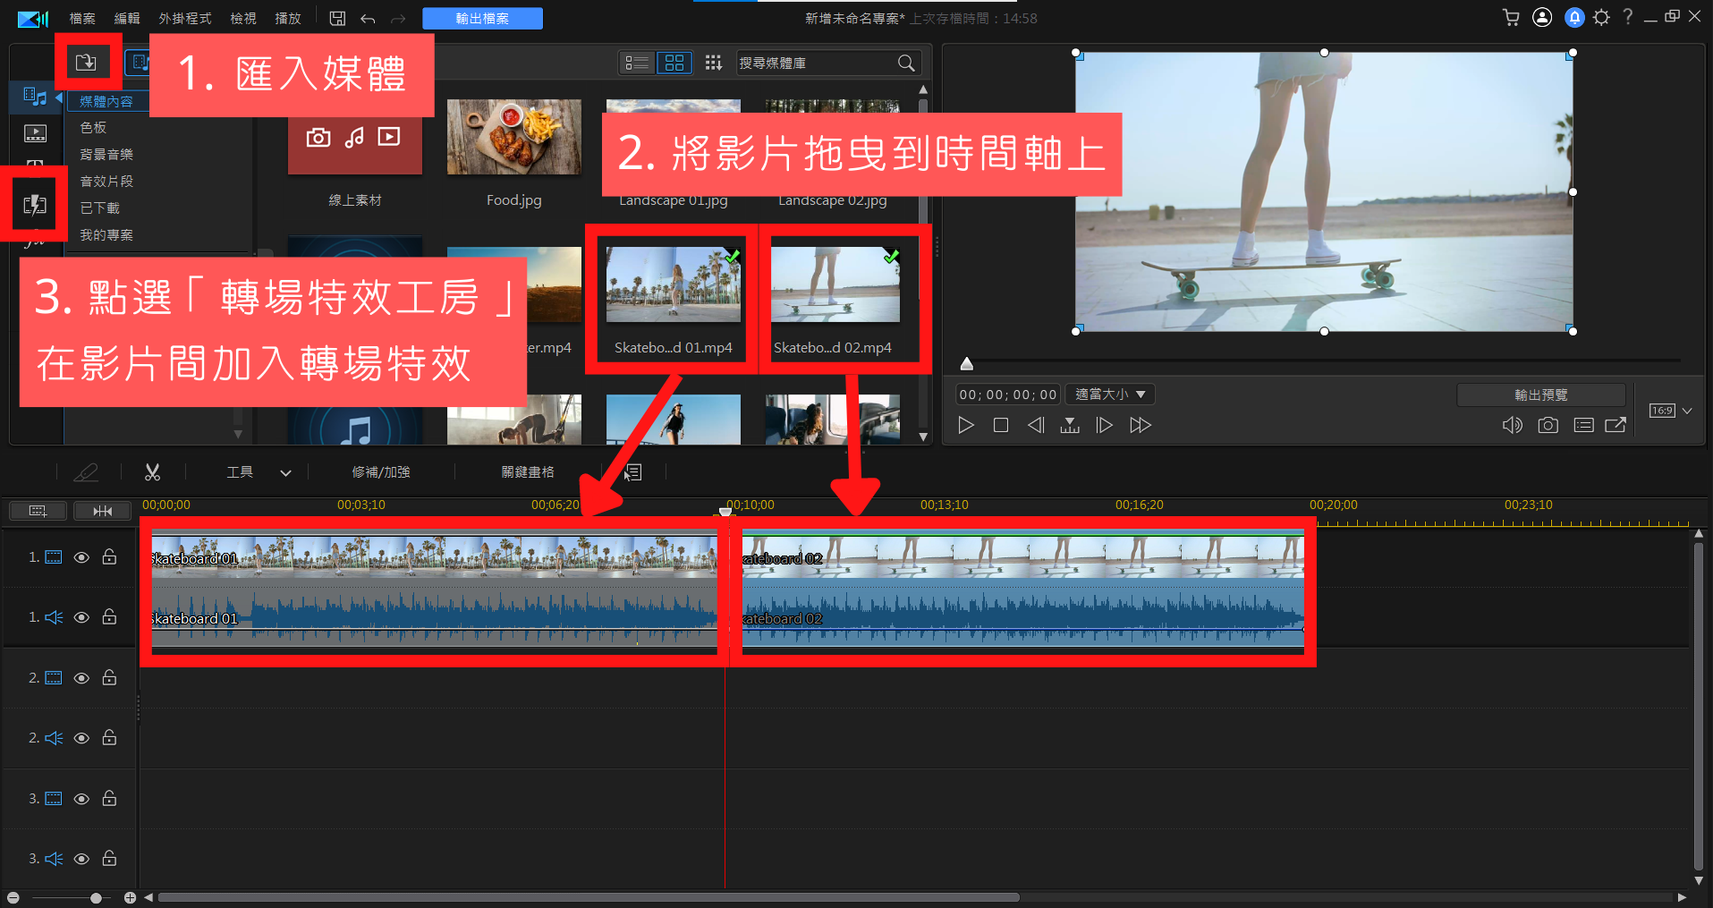This screenshot has width=1713, height=908.
Task: Click the import media folder icon
Action: click(86, 62)
